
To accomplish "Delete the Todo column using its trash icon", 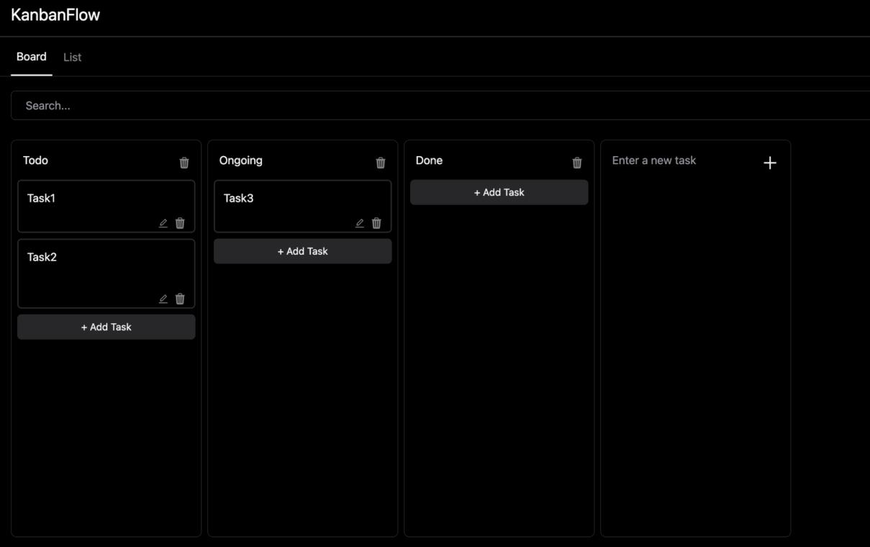I will (x=184, y=163).
